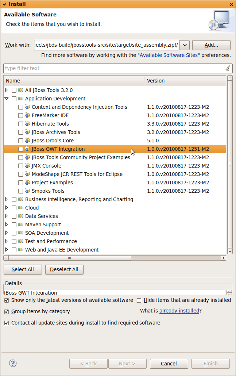Click the category icon beside Cloud

pyautogui.click(x=21, y=208)
